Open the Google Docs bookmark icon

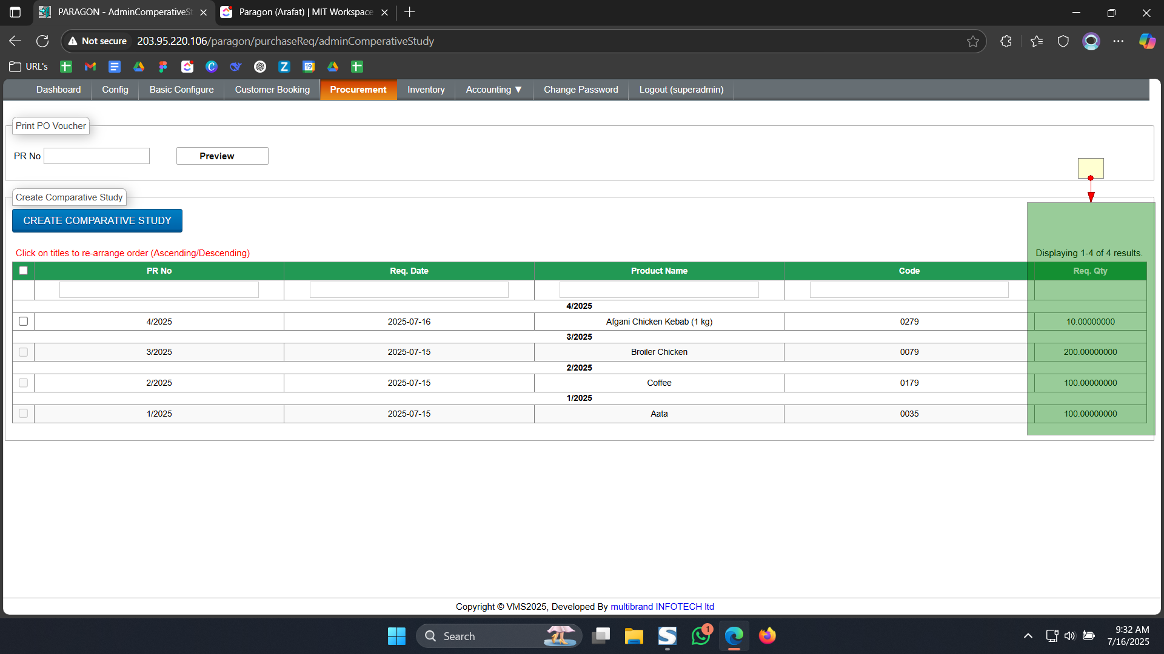click(x=115, y=67)
